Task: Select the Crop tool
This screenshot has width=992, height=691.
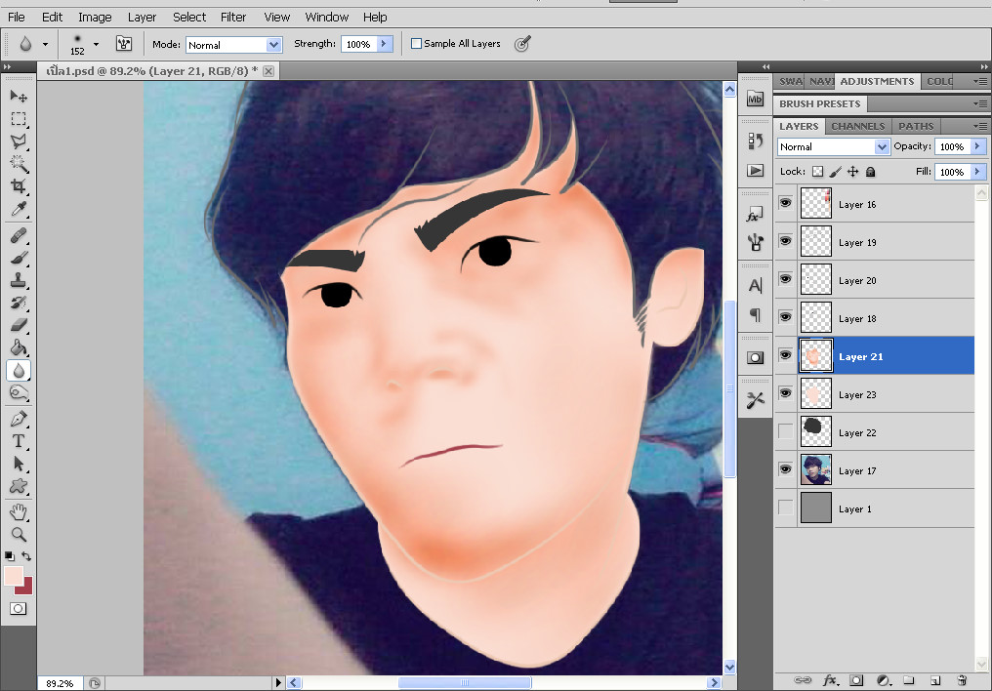Action: [x=19, y=186]
